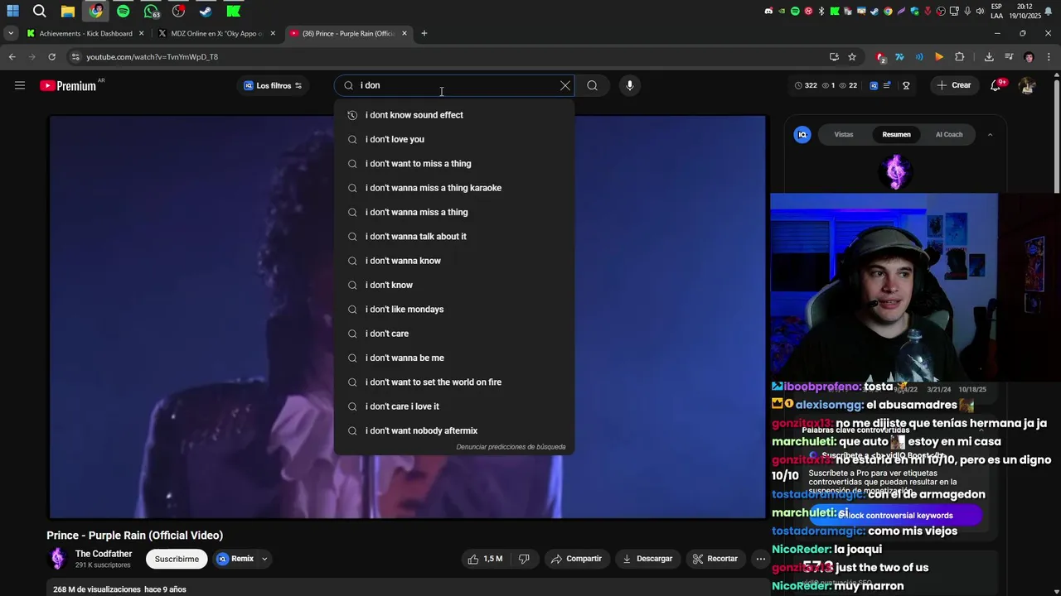The height and width of the screenshot is (596, 1061).
Task: Switch to Achievements - Kick Dashboard tab
Action: [85, 33]
